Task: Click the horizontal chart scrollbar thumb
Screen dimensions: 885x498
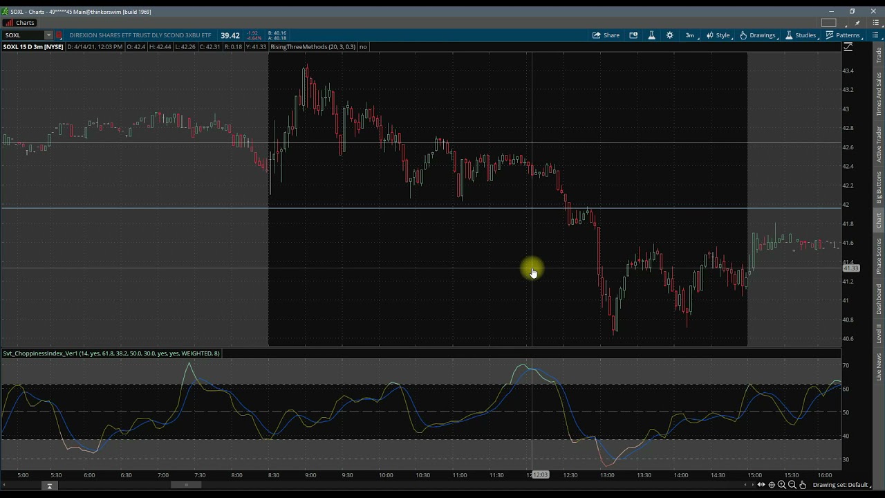Action: (187, 485)
